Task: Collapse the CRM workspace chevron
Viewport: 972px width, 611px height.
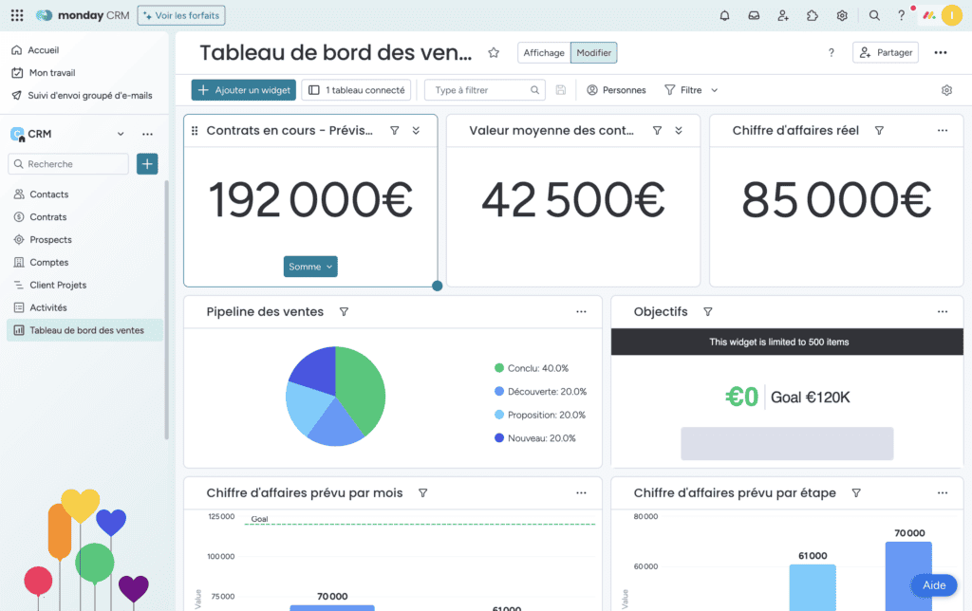Action: (120, 133)
